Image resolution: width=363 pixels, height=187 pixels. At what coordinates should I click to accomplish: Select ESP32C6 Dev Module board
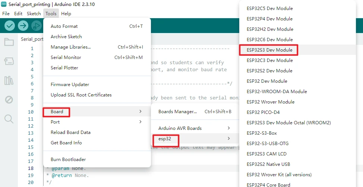coord(297,39)
